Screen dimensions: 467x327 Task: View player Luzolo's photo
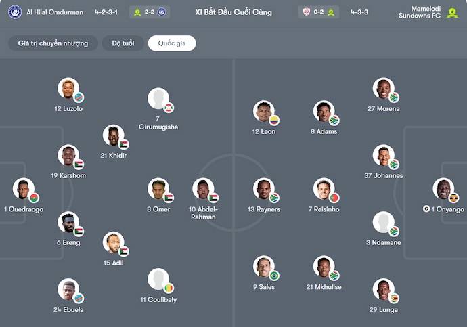tap(68, 89)
